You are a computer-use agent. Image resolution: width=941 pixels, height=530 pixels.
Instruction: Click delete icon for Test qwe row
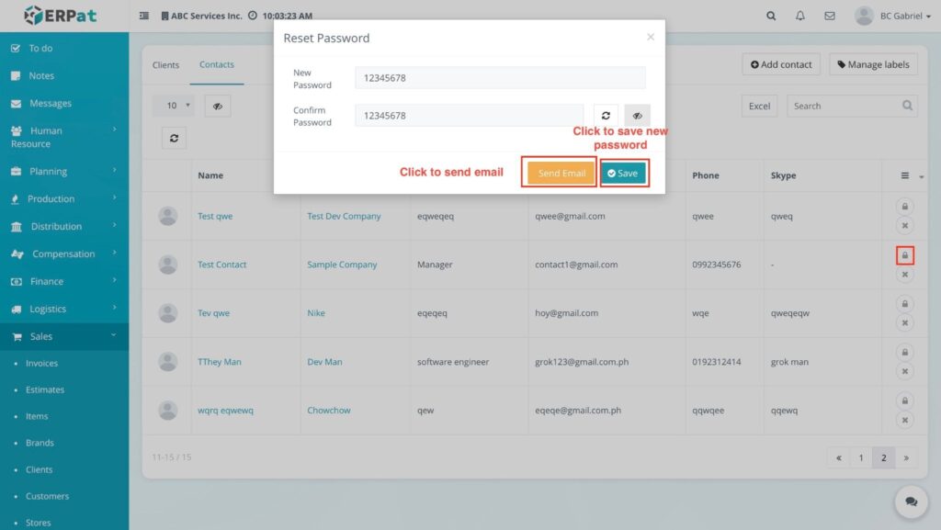pos(904,226)
